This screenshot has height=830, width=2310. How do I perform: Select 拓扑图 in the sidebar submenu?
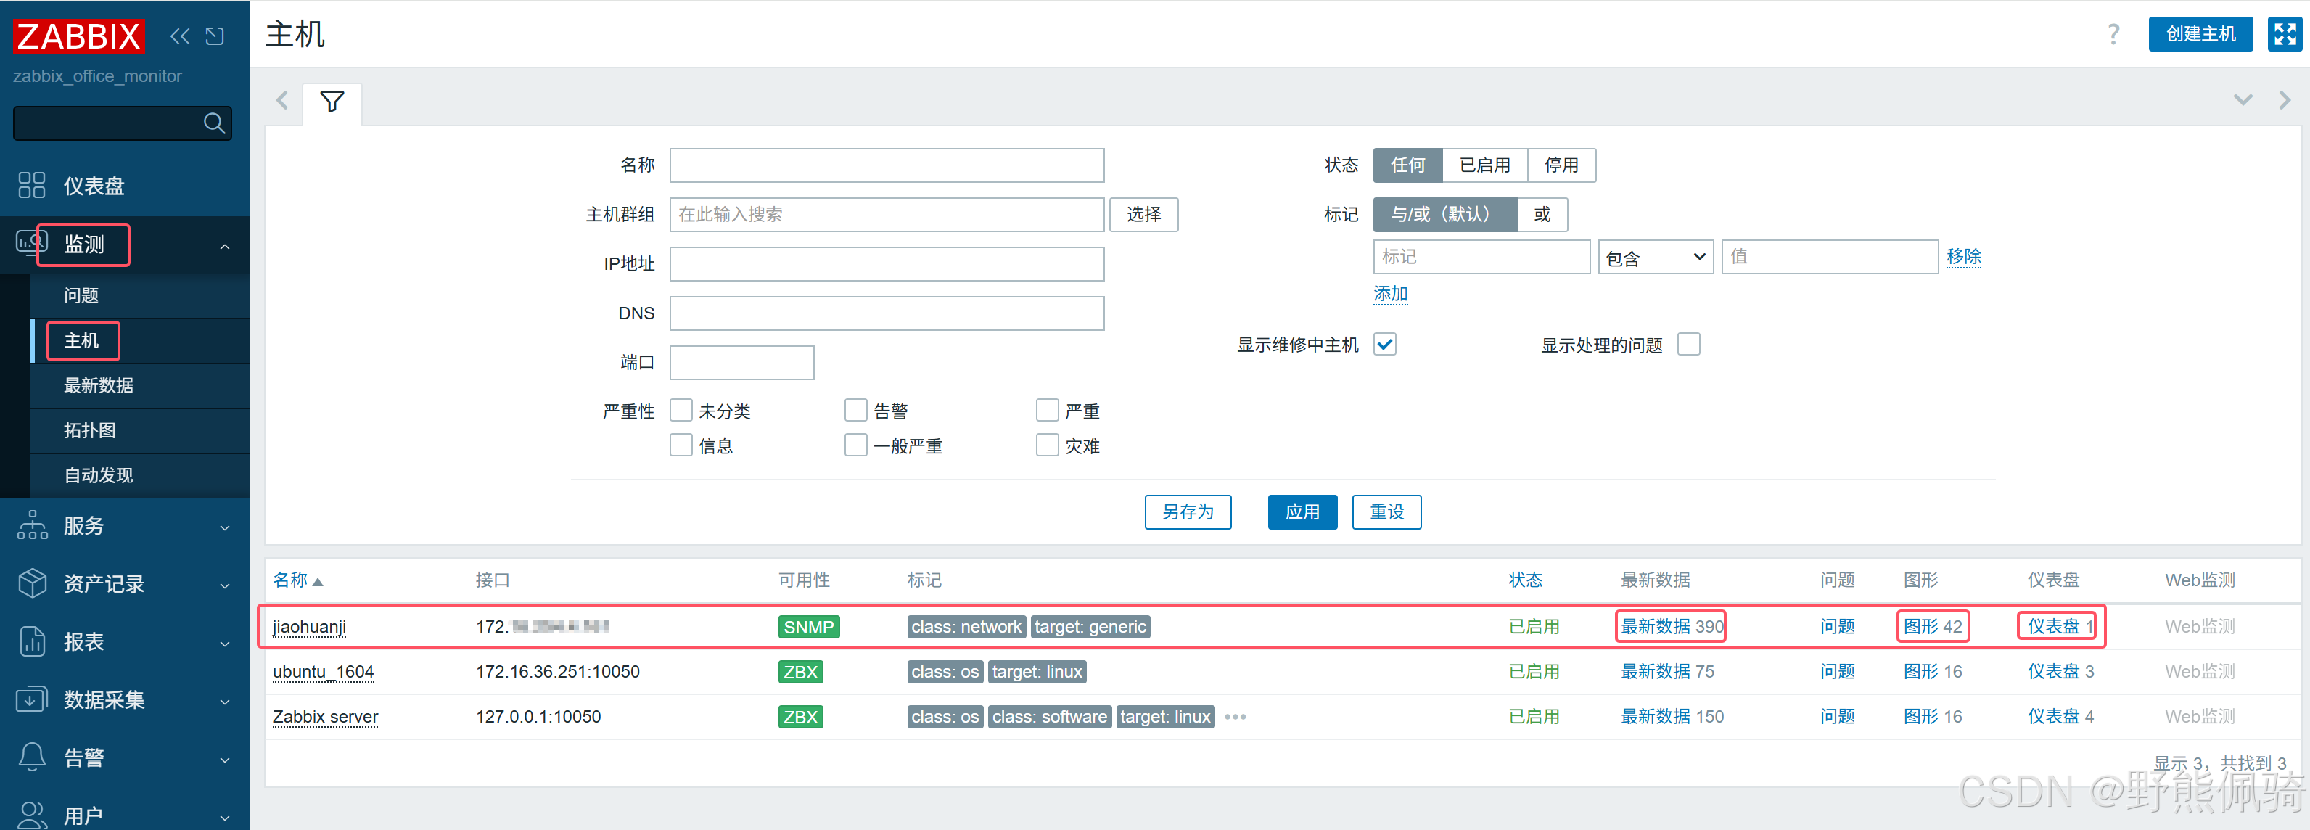(x=90, y=430)
